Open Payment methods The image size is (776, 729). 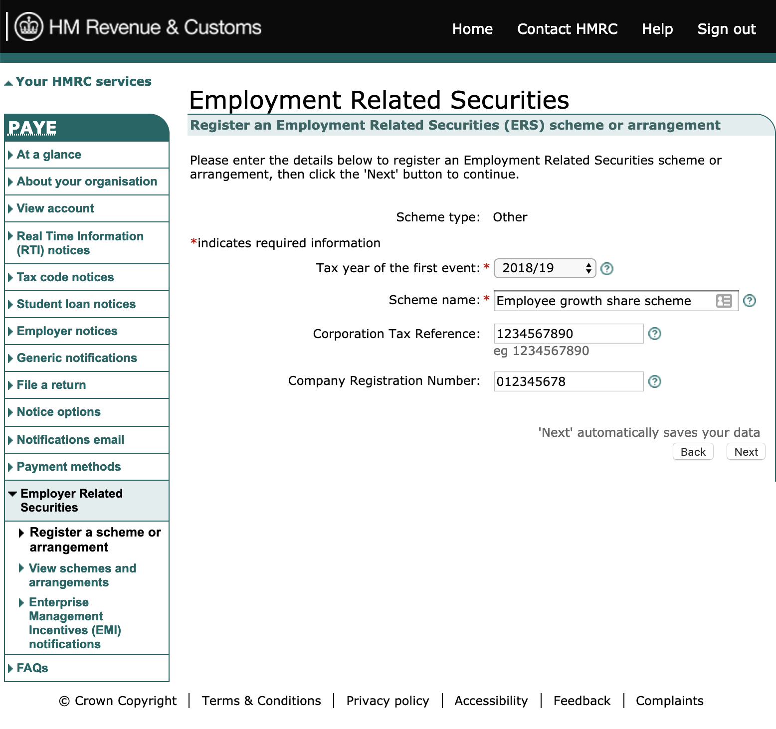pyautogui.click(x=69, y=467)
